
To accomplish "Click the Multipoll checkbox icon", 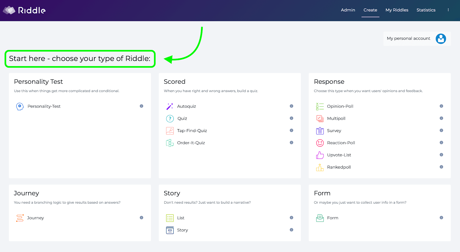I will 320,119.
